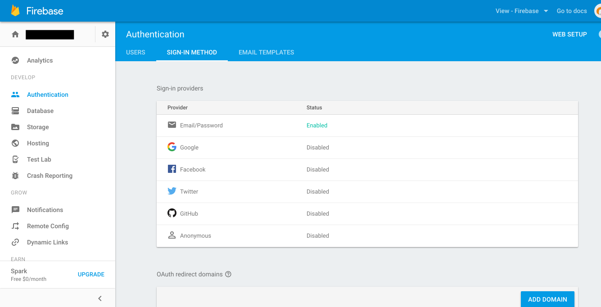Click the user avatar in header
The image size is (601, 307).
click(x=598, y=11)
